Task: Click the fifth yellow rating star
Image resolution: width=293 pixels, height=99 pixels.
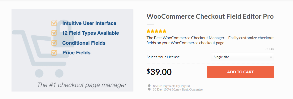Action: [x=164, y=31]
